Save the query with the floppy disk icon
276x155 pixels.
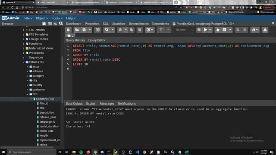coord(84,30)
